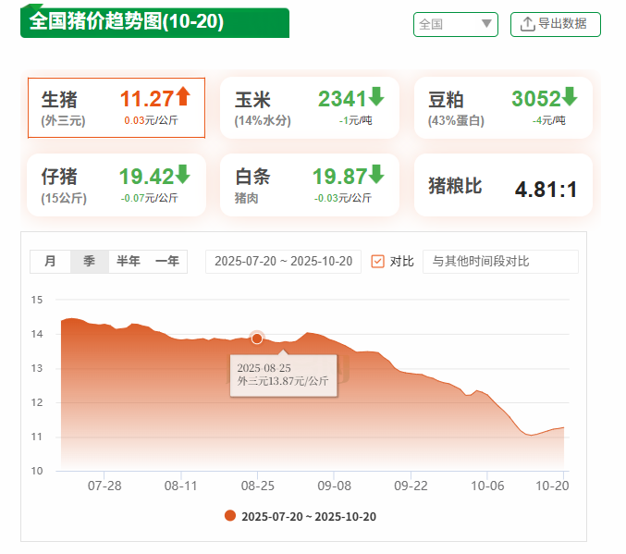Open the 全国 region dropdown
This screenshot has width=626, height=554.
click(455, 24)
